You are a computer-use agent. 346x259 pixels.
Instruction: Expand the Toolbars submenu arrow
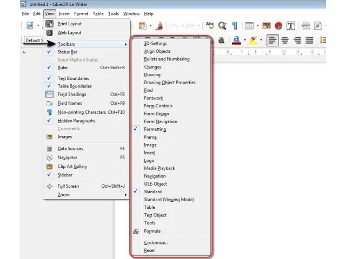[125, 44]
